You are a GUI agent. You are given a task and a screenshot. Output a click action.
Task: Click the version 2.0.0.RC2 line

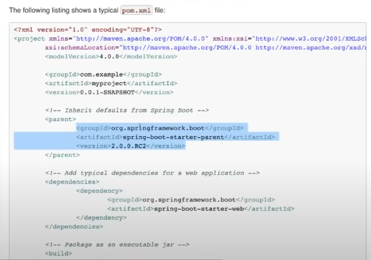click(x=131, y=146)
